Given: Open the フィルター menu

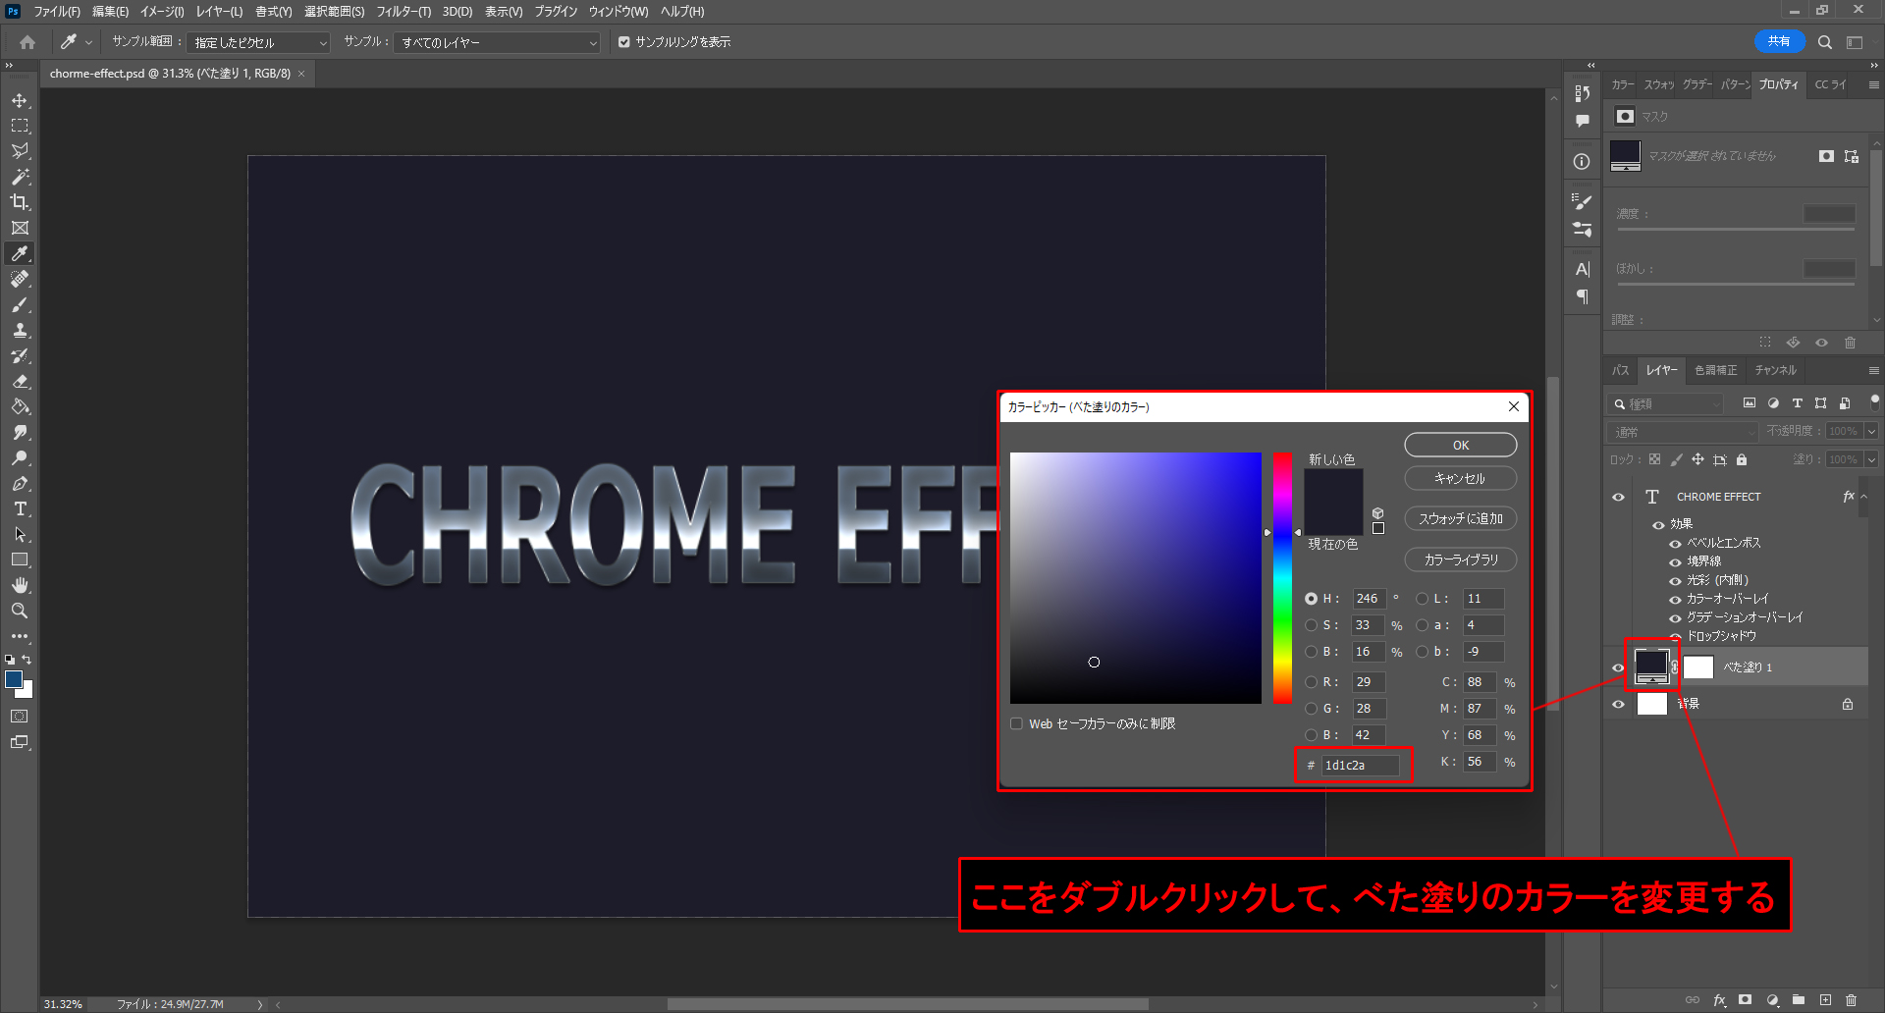Looking at the screenshot, I should tap(403, 12).
